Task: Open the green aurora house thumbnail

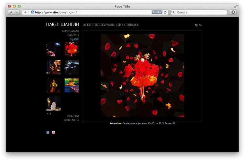Action: click(x=72, y=85)
